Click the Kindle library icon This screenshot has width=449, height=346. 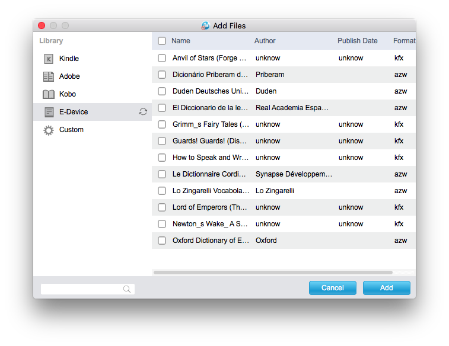tap(49, 59)
